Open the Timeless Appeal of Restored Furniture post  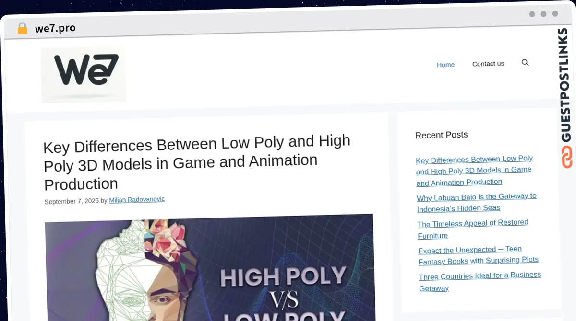click(473, 229)
